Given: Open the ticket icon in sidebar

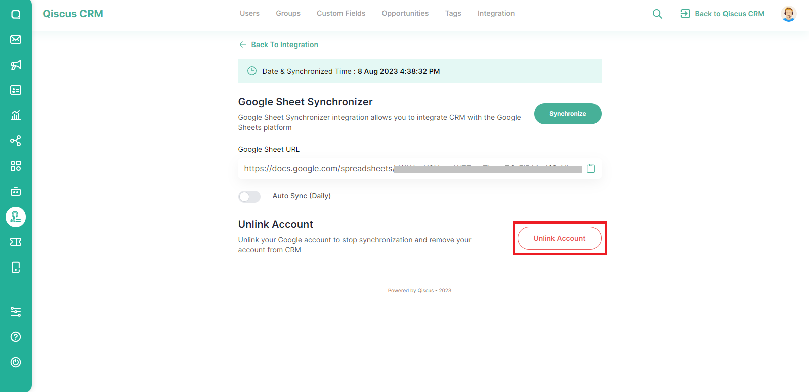Looking at the screenshot, I should coord(16,242).
